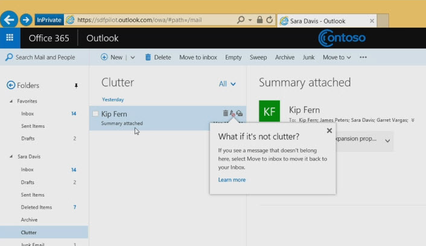Mark message as Junk from toolbar
The height and width of the screenshot is (246, 426).
point(308,57)
